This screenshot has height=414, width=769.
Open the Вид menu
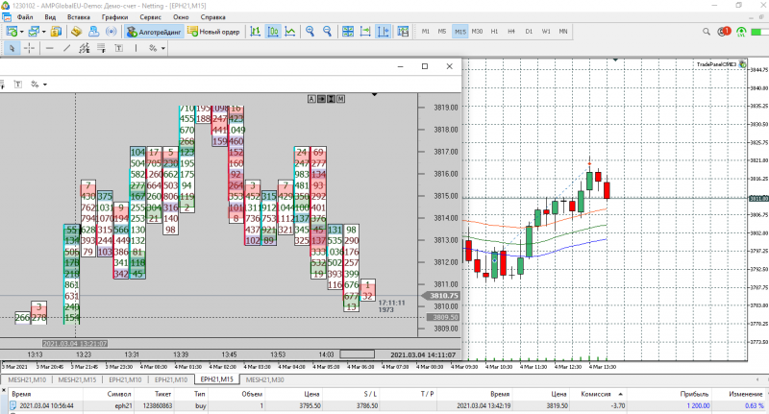(50, 17)
